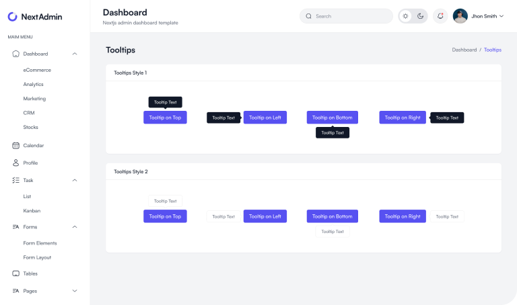
Task: Collapse the Dashboard menu chevron
Action: pos(75,54)
